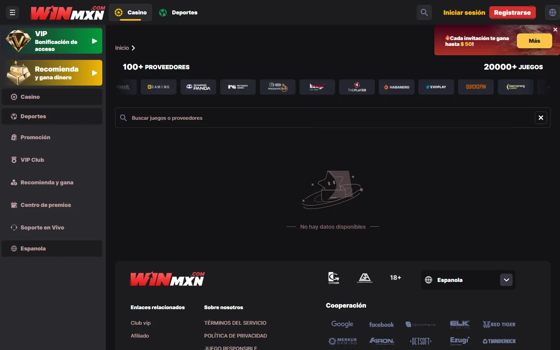Select the Habanero provider logo
The height and width of the screenshot is (350, 560).
pyautogui.click(x=397, y=87)
